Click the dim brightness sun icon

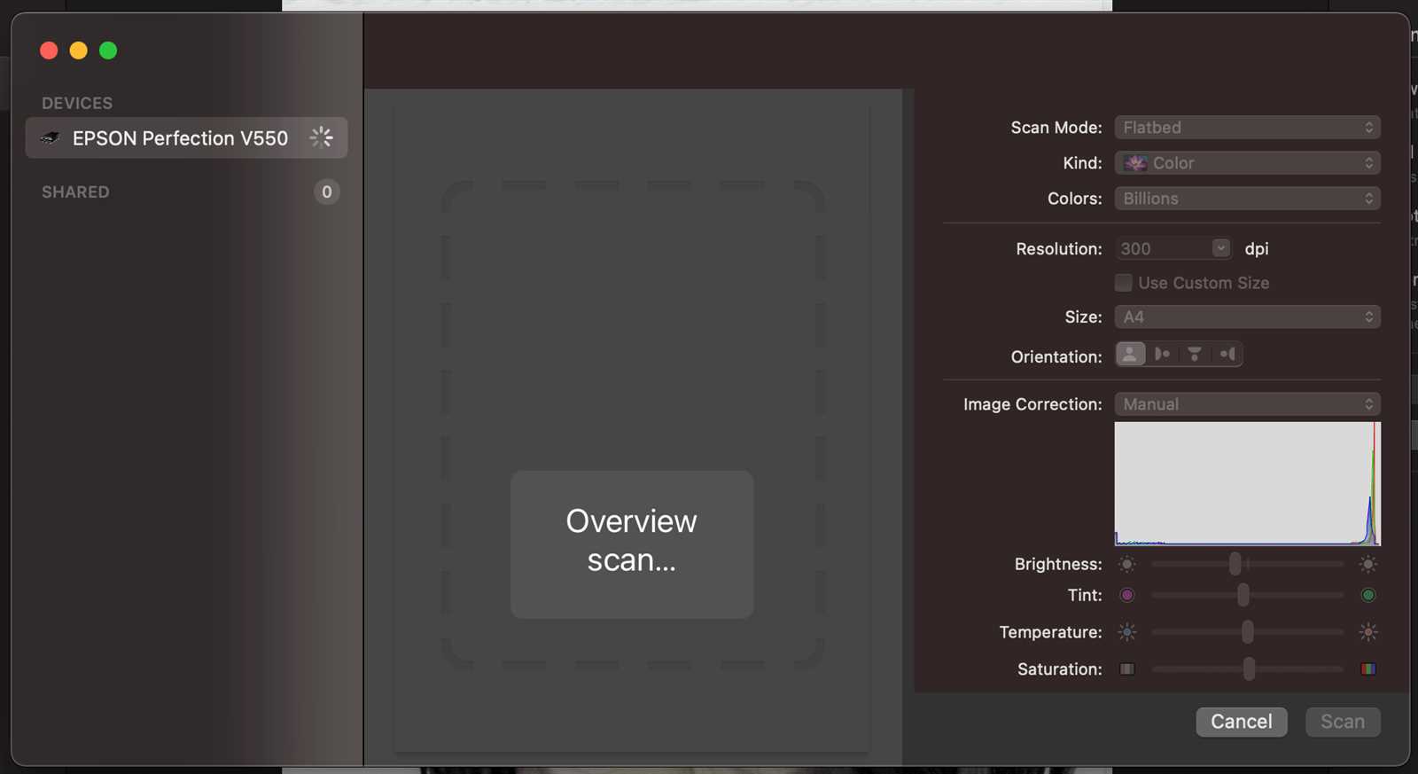[1127, 564]
